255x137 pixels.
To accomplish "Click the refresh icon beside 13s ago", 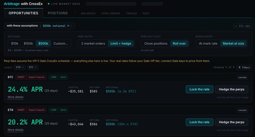I will tap(236, 26).
